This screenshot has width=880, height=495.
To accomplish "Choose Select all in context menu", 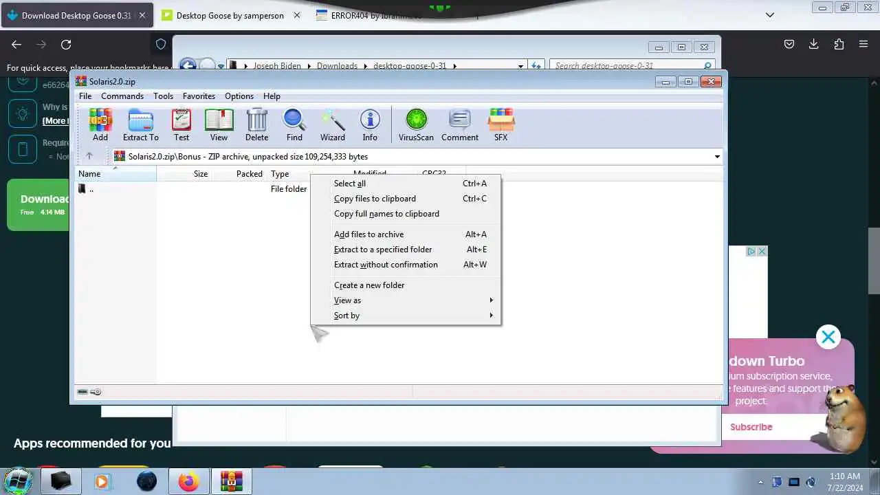I will click(406, 184).
